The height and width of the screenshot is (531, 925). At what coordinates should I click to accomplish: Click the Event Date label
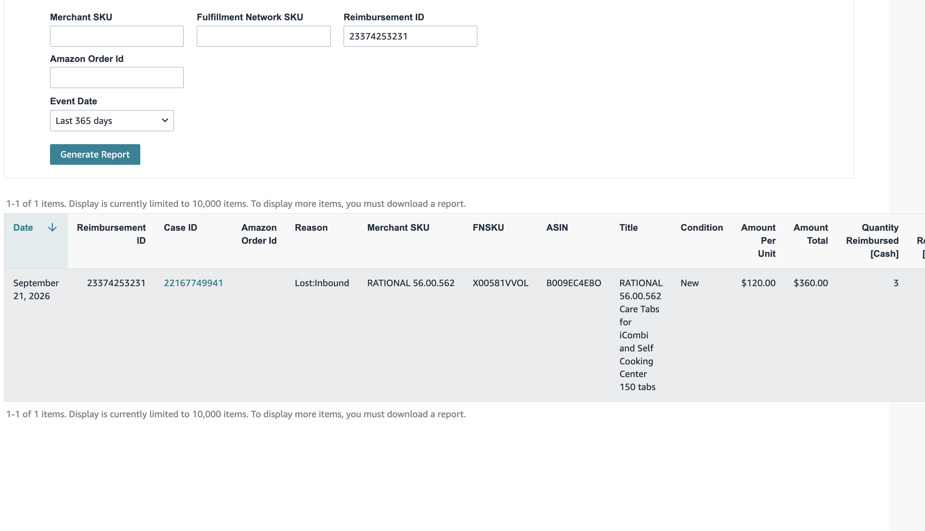[73, 101]
